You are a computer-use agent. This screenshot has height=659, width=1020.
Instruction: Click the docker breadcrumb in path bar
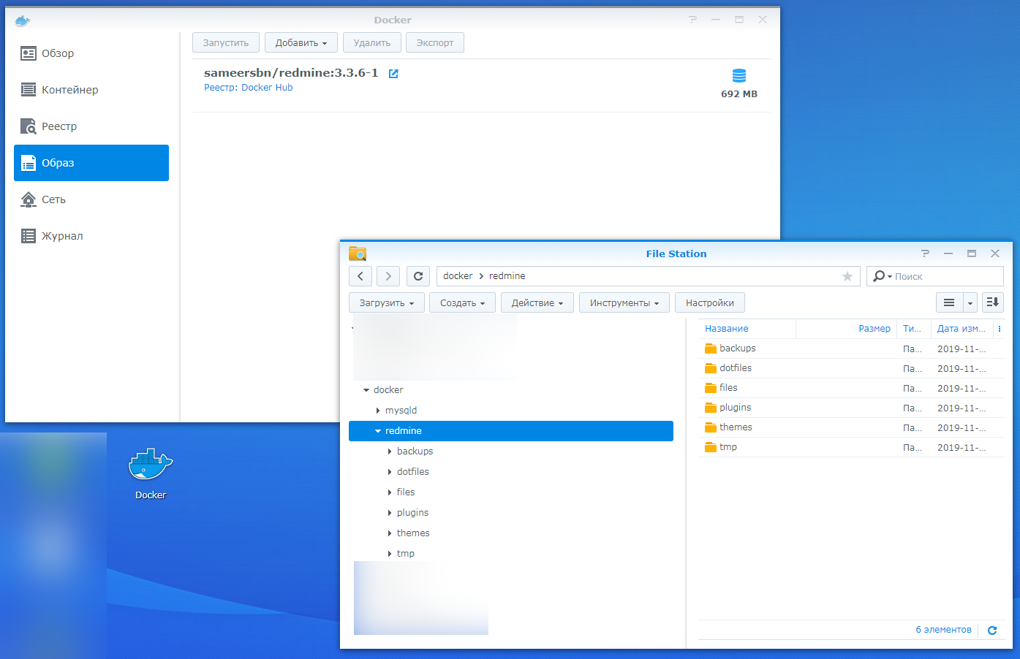458,276
